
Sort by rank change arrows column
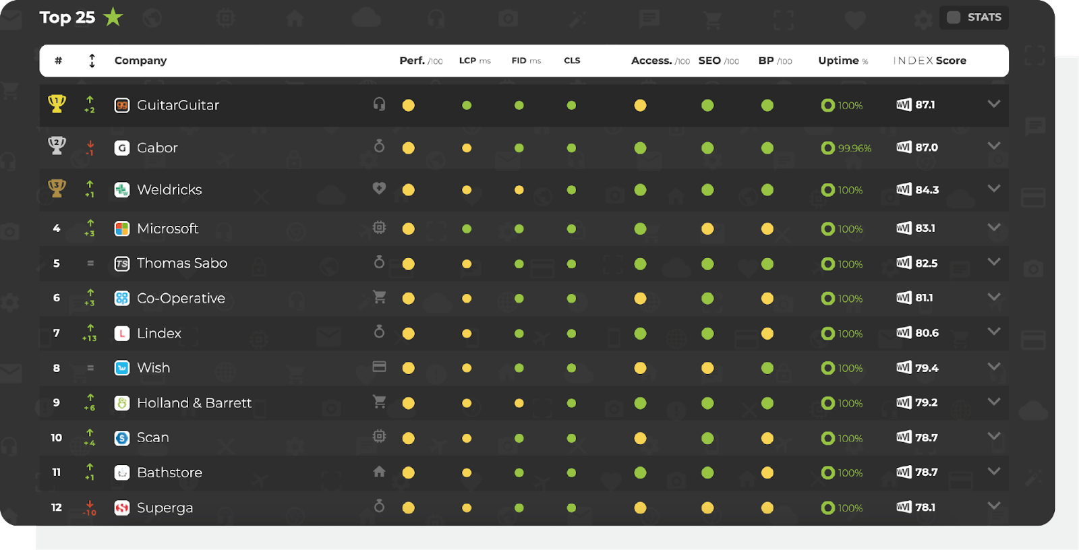92,61
